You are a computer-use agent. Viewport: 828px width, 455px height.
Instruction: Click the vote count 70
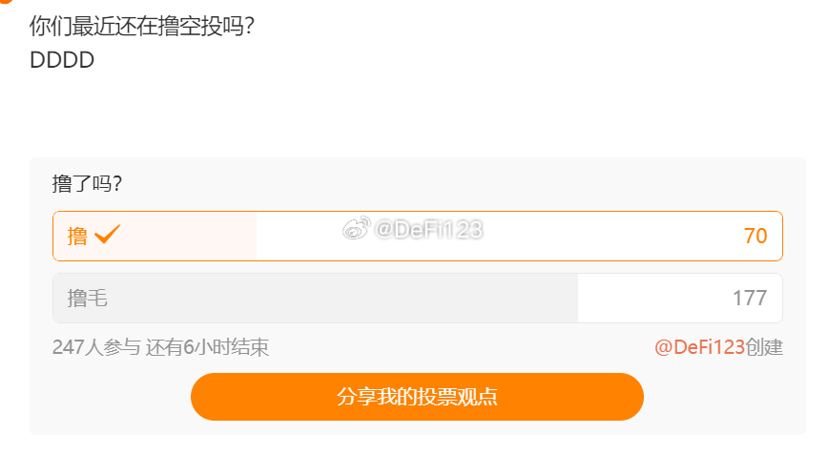[756, 236]
